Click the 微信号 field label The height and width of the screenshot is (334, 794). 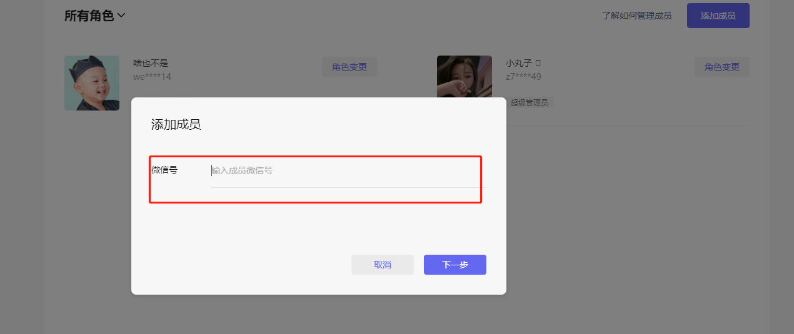(x=164, y=170)
